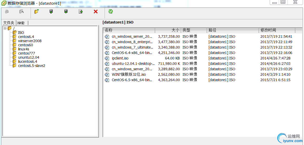Click the greyed-out overlapping squares toolbar icon
Image resolution: width=304 pixels, height=145 pixels.
[x=7, y=12]
